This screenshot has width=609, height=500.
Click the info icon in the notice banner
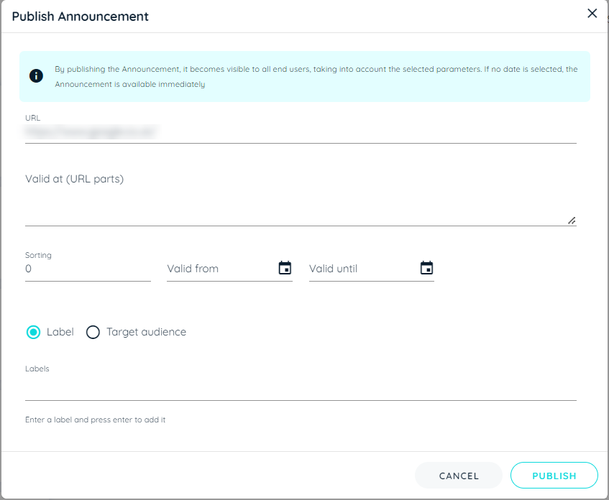click(x=35, y=75)
